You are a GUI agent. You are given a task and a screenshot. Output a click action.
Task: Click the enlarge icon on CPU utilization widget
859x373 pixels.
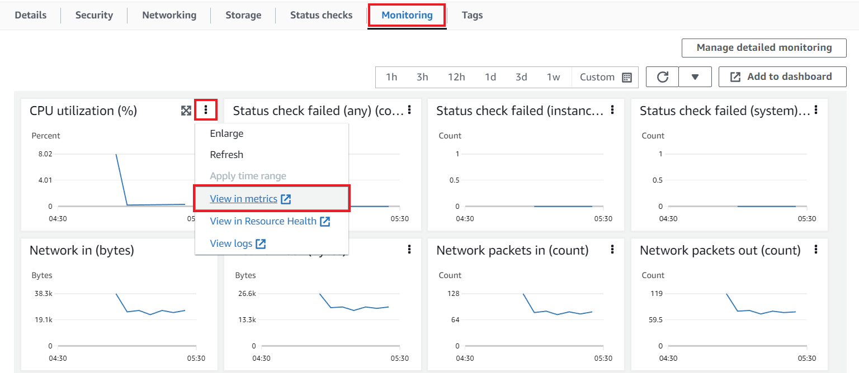click(x=186, y=111)
